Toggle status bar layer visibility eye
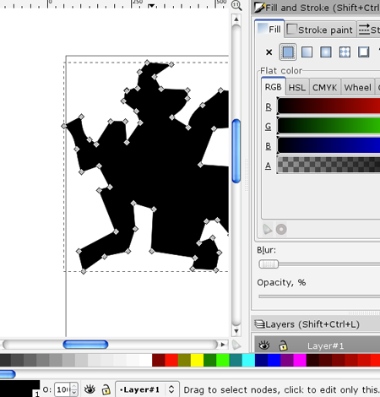 [x=90, y=389]
